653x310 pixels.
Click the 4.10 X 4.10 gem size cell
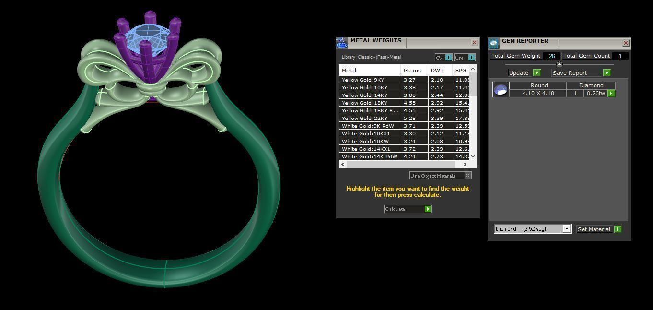coord(538,93)
